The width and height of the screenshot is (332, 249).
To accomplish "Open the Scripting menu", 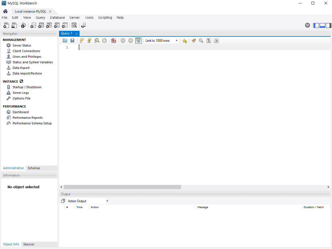I will coord(105,18).
